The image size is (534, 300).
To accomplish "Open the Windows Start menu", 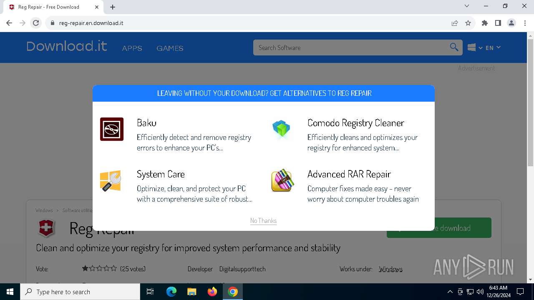I will pos(10,292).
